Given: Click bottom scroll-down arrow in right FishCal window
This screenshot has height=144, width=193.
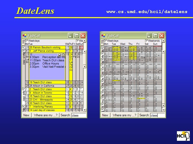Looking at the screenshot, I should click(163, 110).
